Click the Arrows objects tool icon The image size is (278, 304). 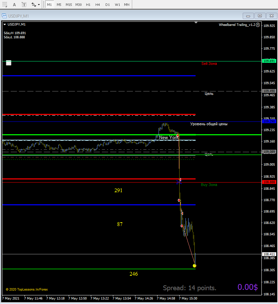pyautogui.click(x=33, y=4)
